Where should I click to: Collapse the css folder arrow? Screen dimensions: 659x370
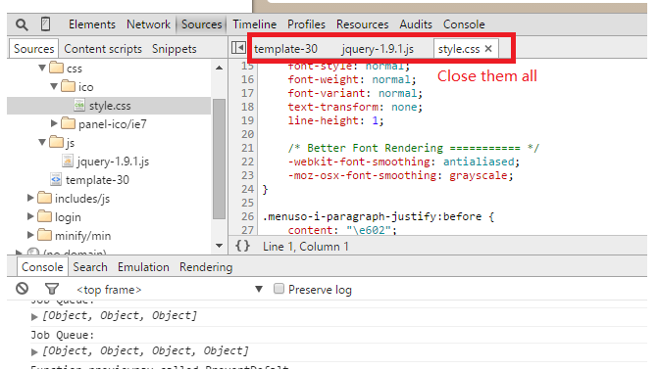click(x=42, y=68)
